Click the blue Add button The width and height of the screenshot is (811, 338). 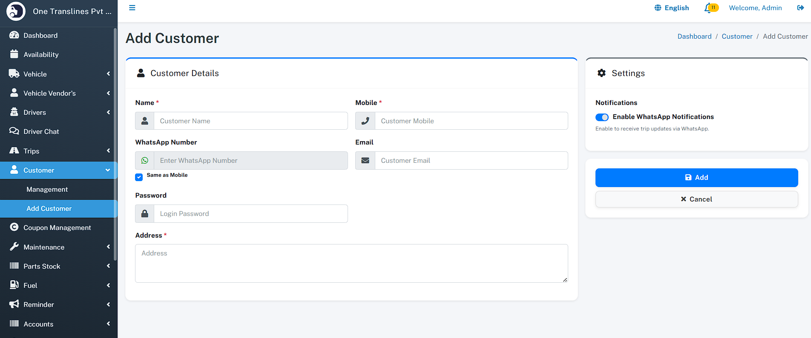coord(696,178)
